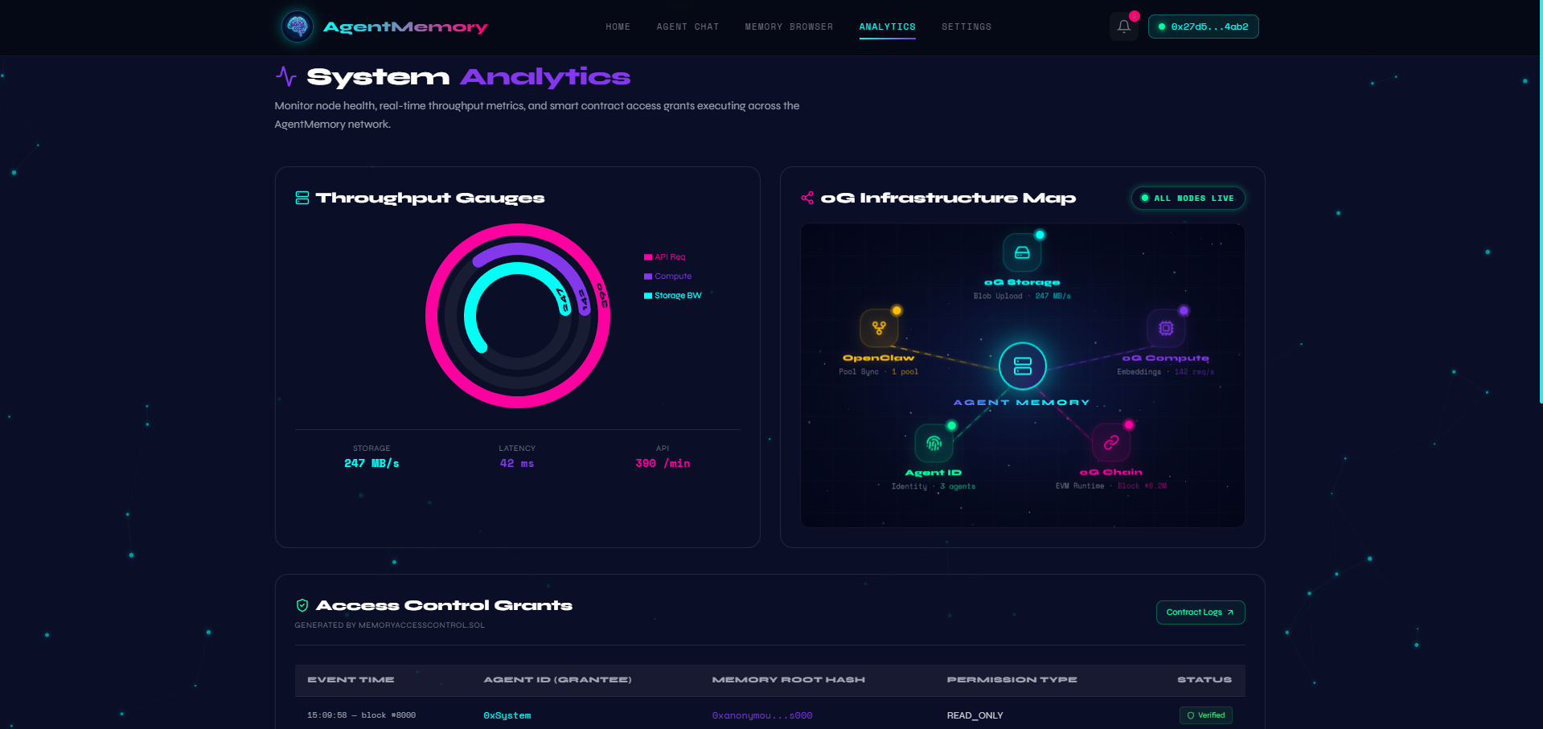This screenshot has height=729, width=1543.
Task: Click the pink outer API gauge ring
Action: point(433,316)
